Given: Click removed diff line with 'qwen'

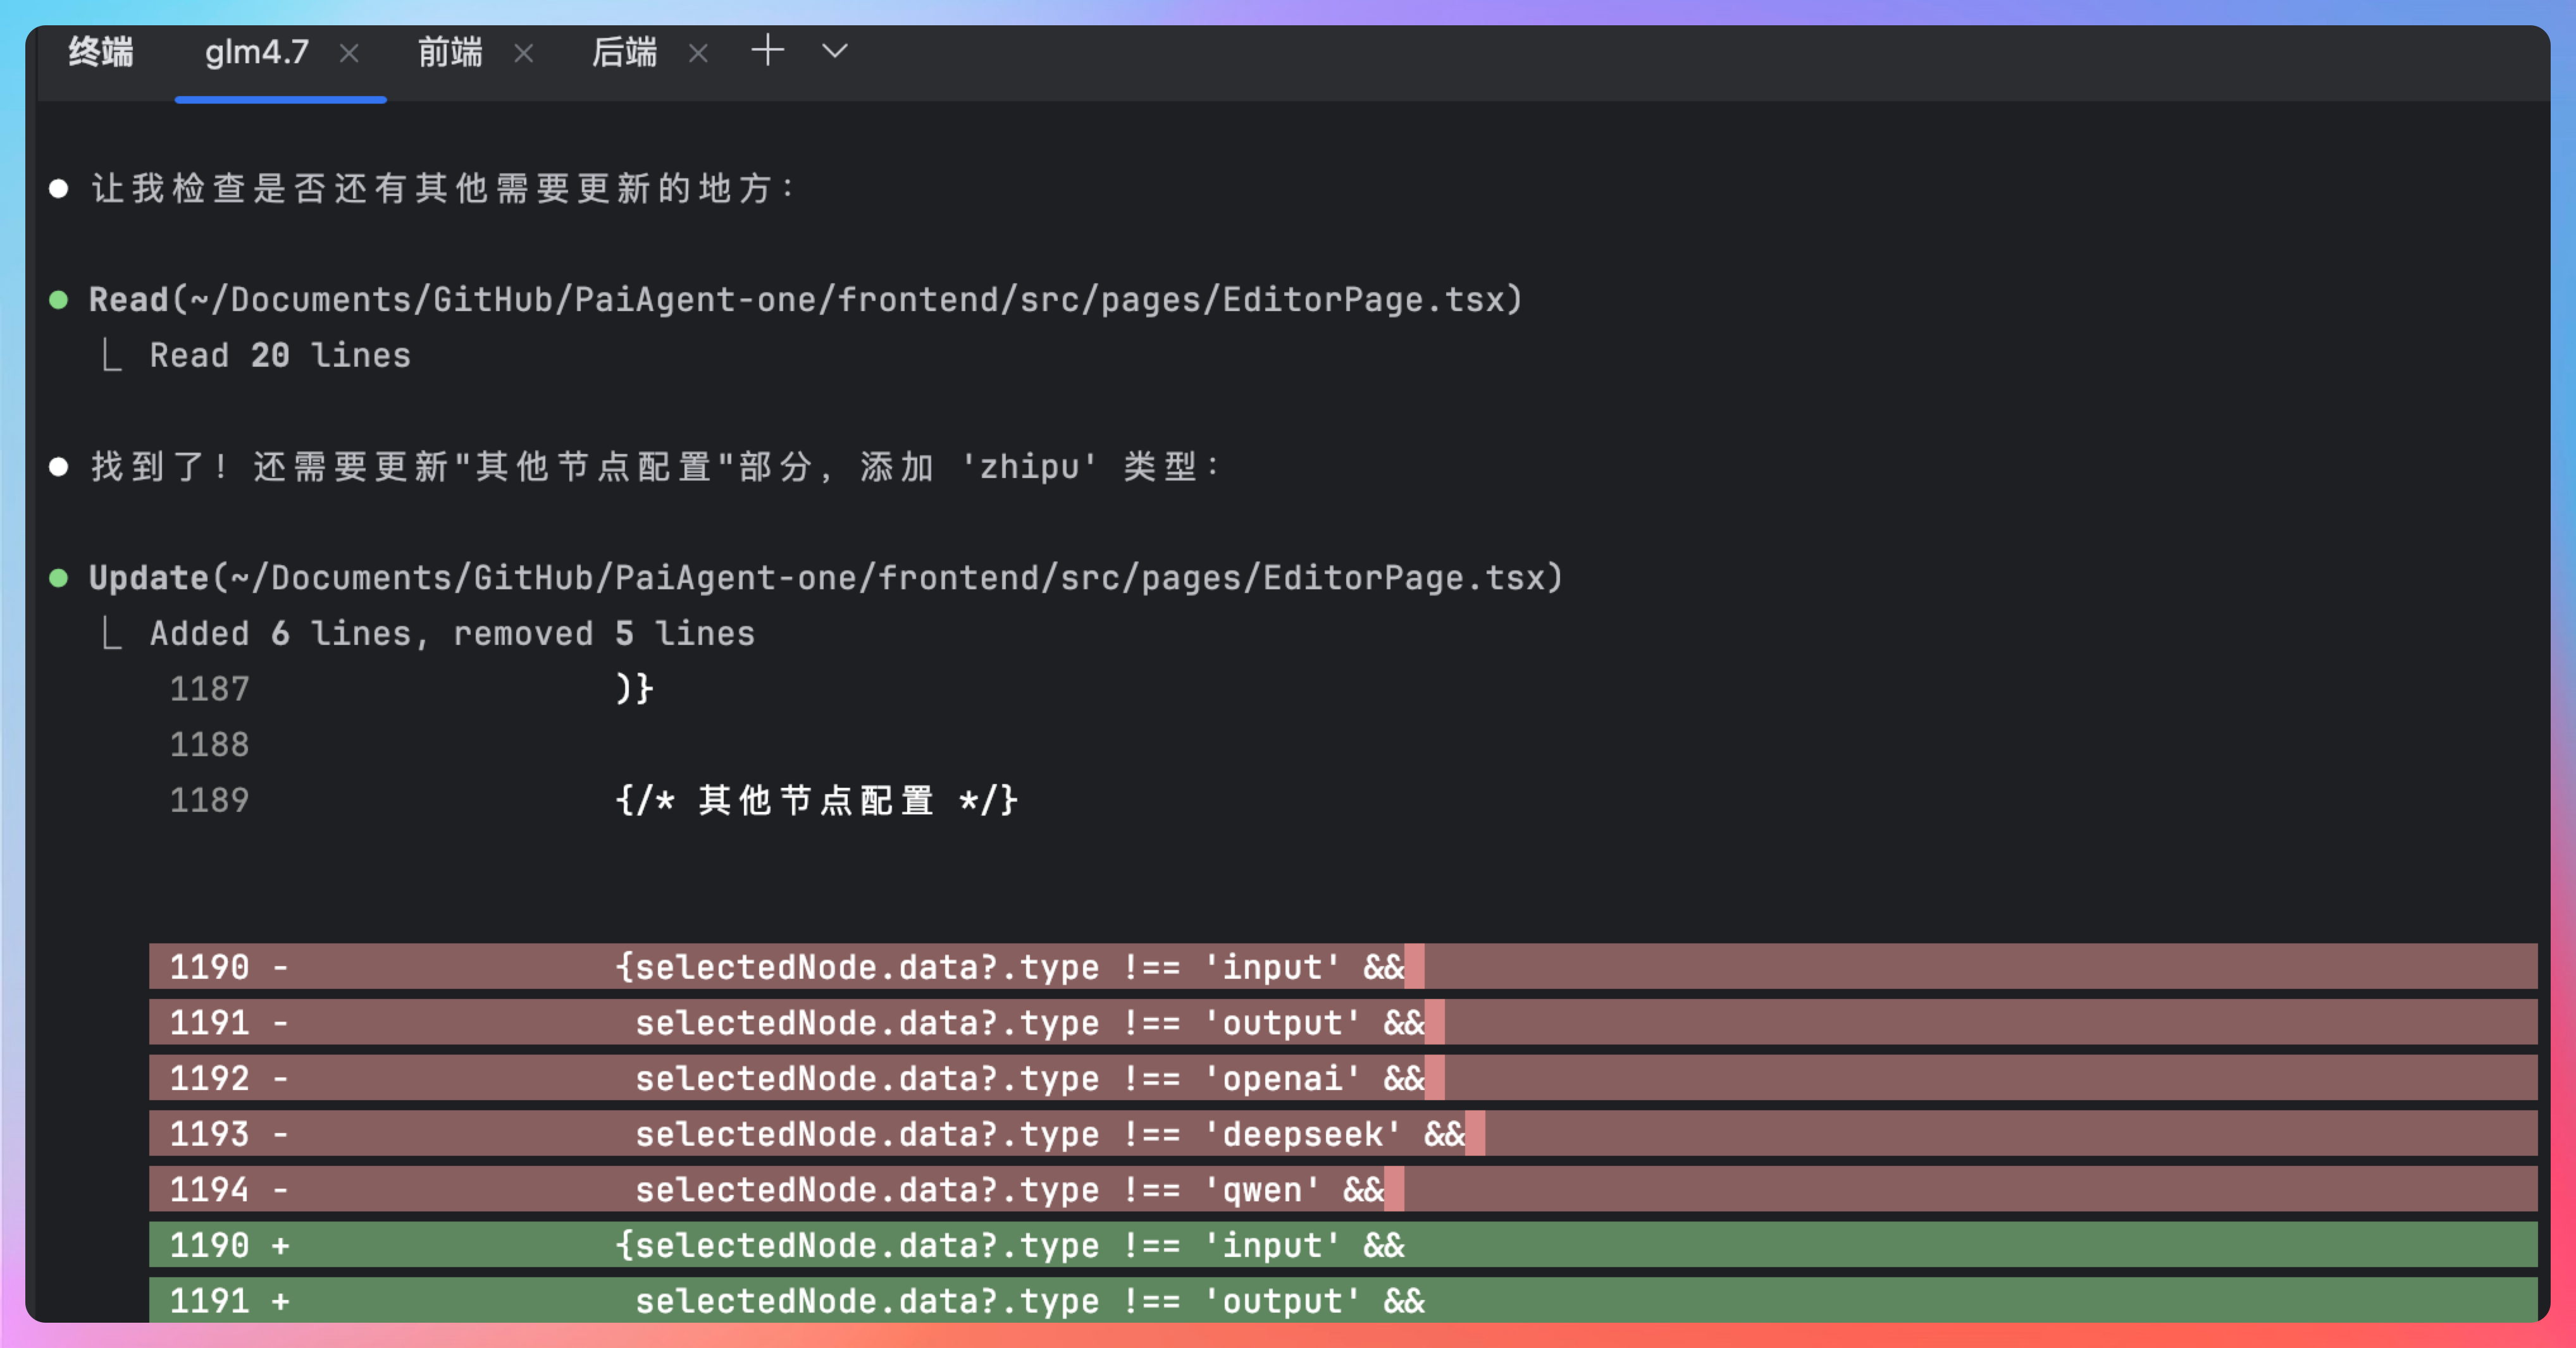Looking at the screenshot, I should [x=1009, y=1189].
